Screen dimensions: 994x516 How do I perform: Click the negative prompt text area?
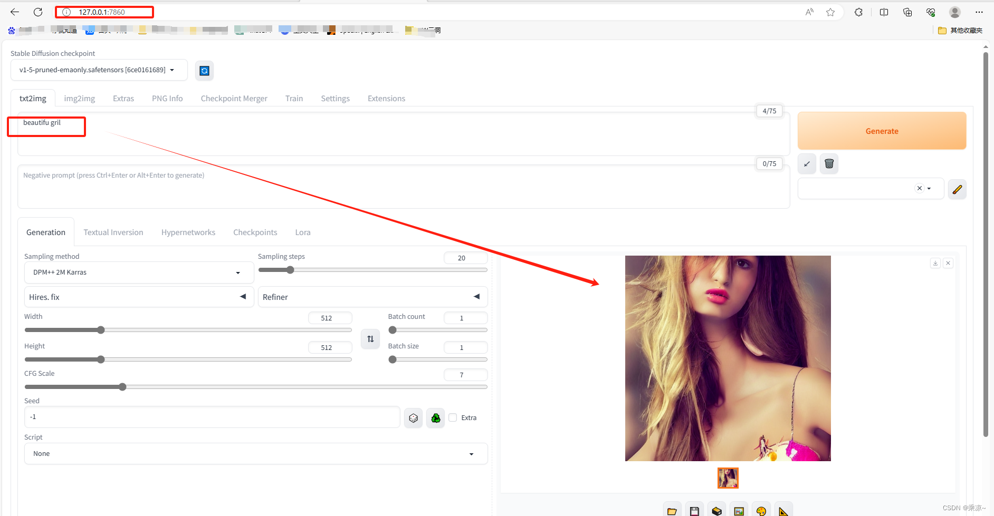[x=404, y=187]
